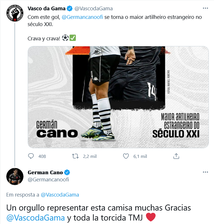This screenshot has width=214, height=224.
Task: Open @VascodaGama link after Em resposta a
Action: pos(60,195)
